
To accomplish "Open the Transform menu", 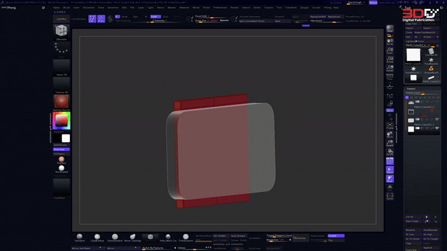I will [x=291, y=8].
